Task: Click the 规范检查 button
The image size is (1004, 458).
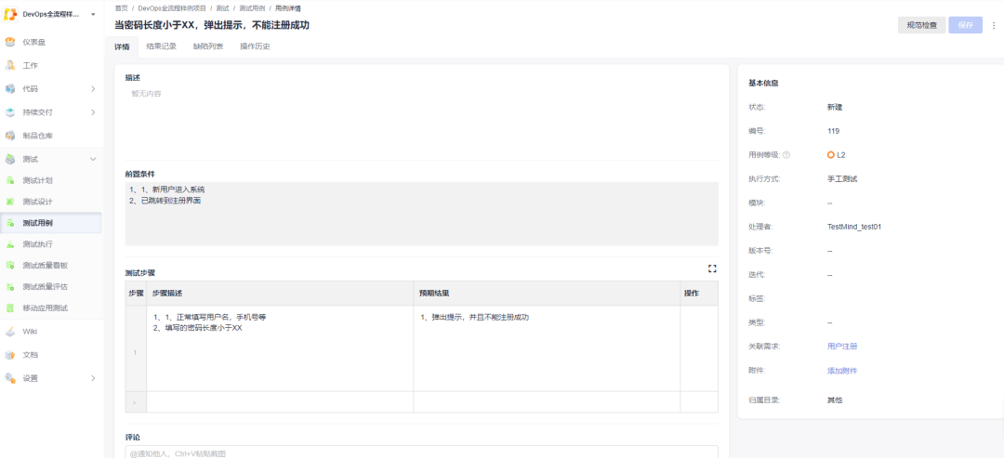Action: [921, 25]
